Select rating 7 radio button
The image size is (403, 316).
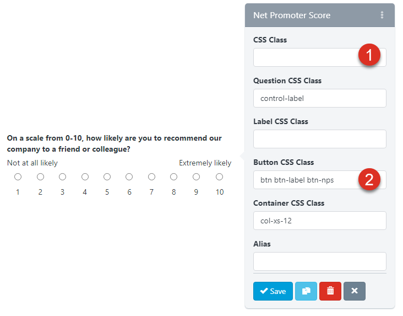click(x=151, y=177)
